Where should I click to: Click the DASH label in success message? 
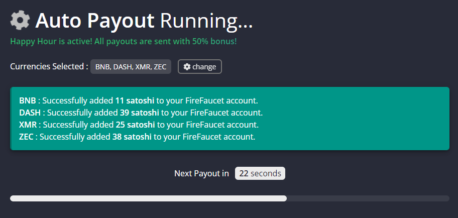[x=30, y=113]
